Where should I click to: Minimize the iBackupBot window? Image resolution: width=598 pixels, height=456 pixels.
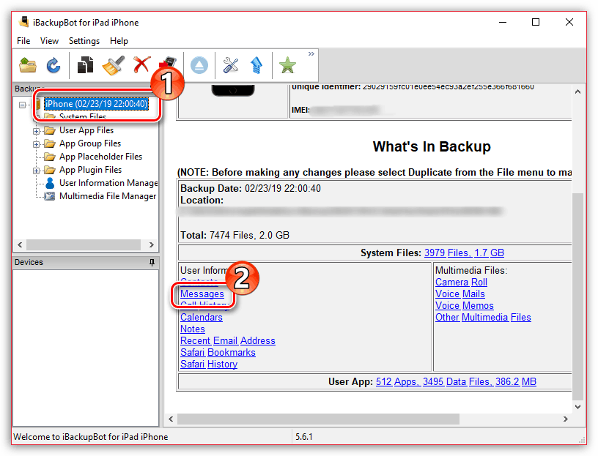(503, 22)
